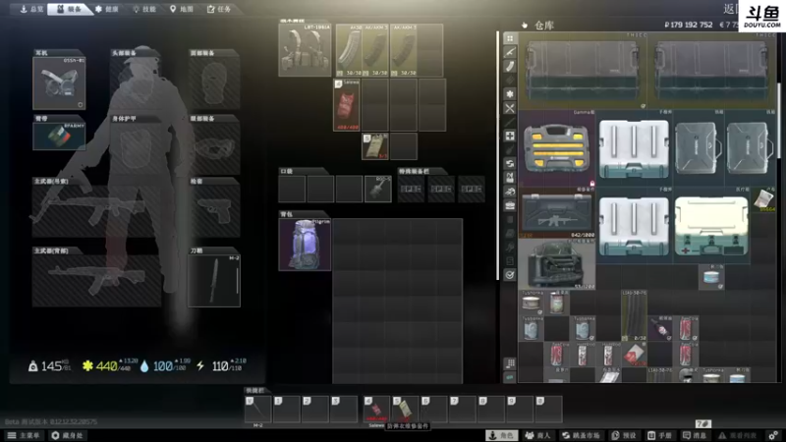This screenshot has height=442, width=786.
Task: Open 商人 traders screen
Action: [x=537, y=435]
